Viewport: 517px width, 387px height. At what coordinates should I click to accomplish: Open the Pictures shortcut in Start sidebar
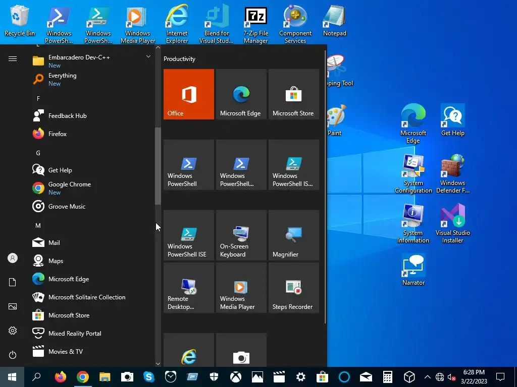click(x=13, y=306)
